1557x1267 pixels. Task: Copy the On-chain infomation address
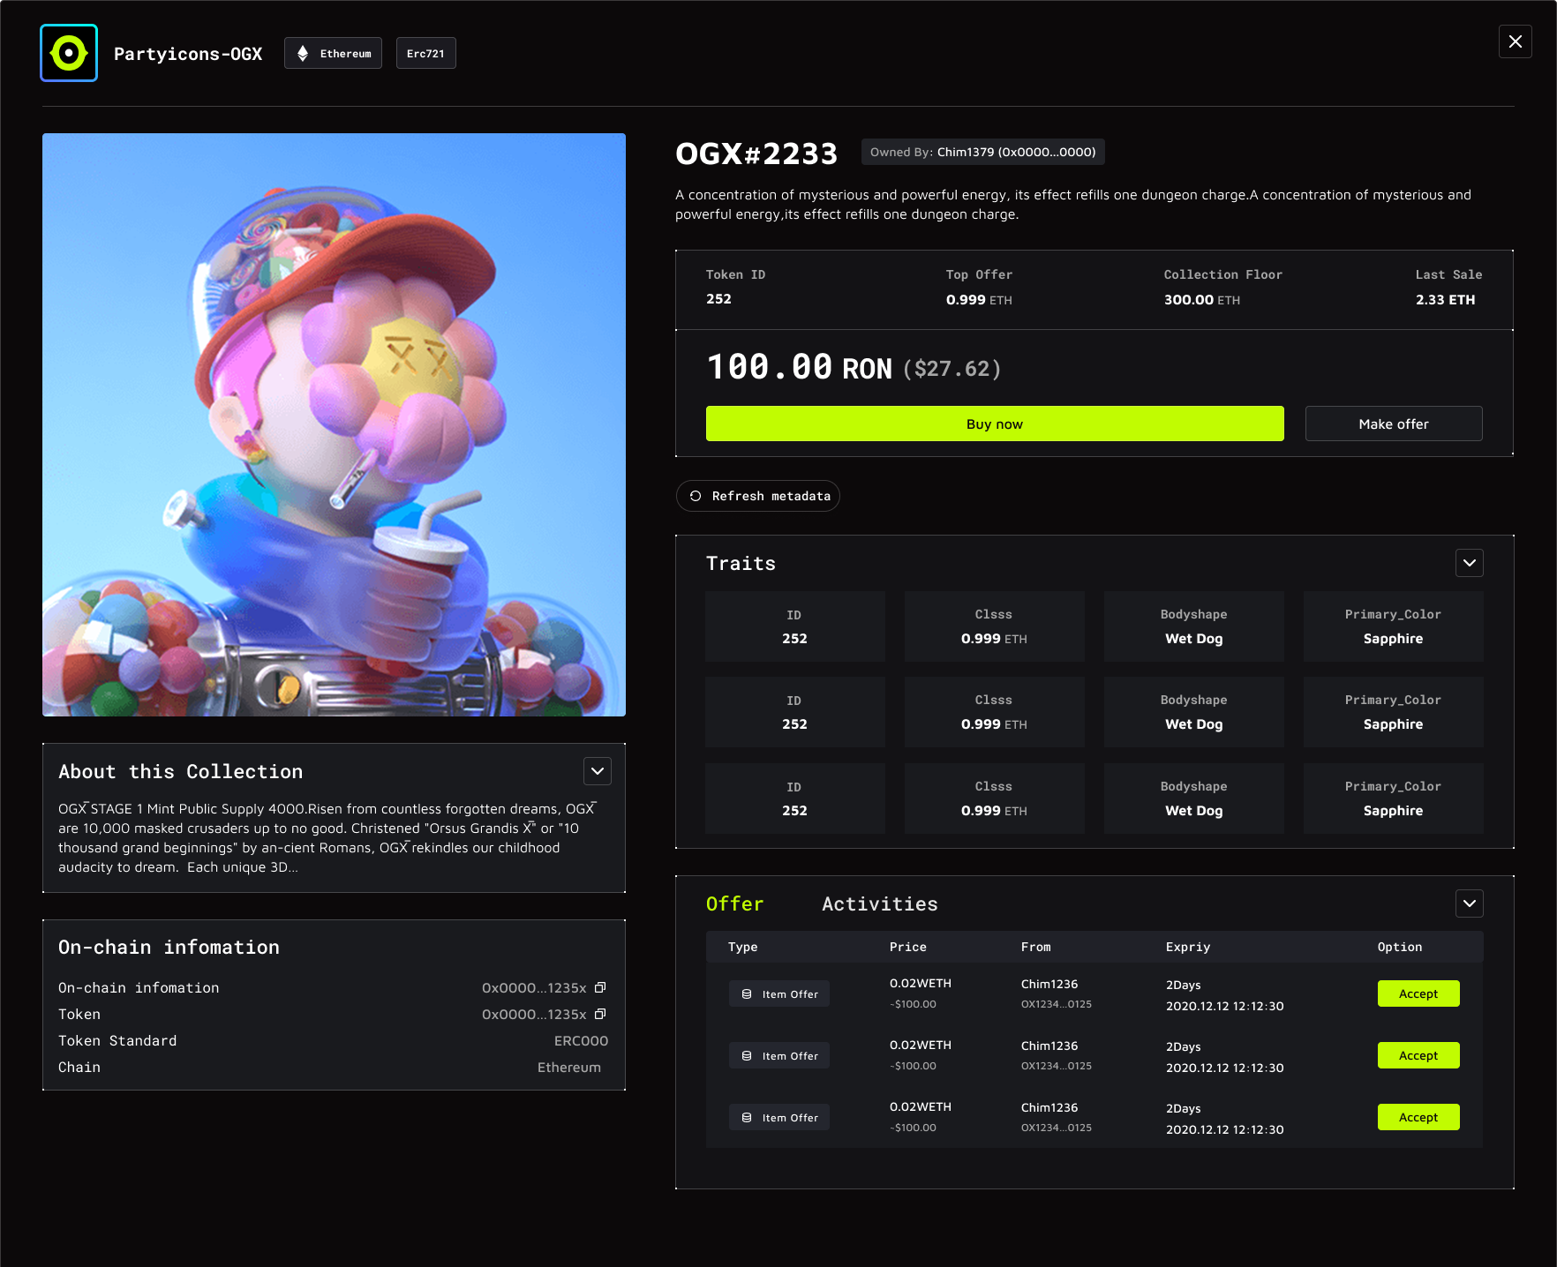[x=600, y=987]
